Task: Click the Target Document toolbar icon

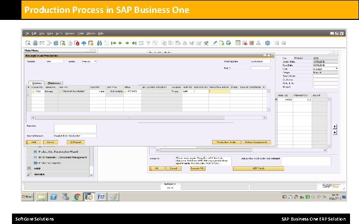Action: click(x=171, y=43)
